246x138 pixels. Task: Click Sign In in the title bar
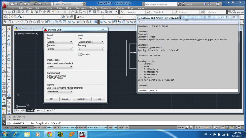(x=189, y=4)
